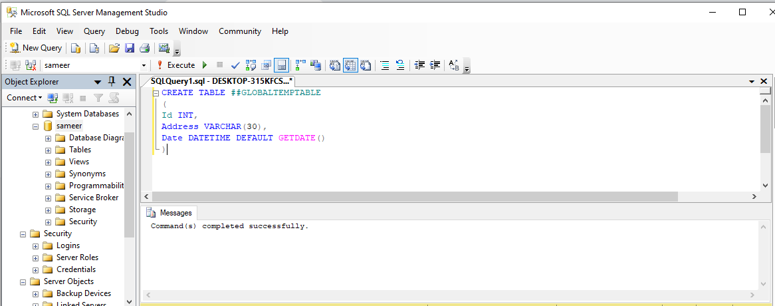Switch to Results to Text
The width and height of the screenshot is (775, 306).
tap(335, 65)
